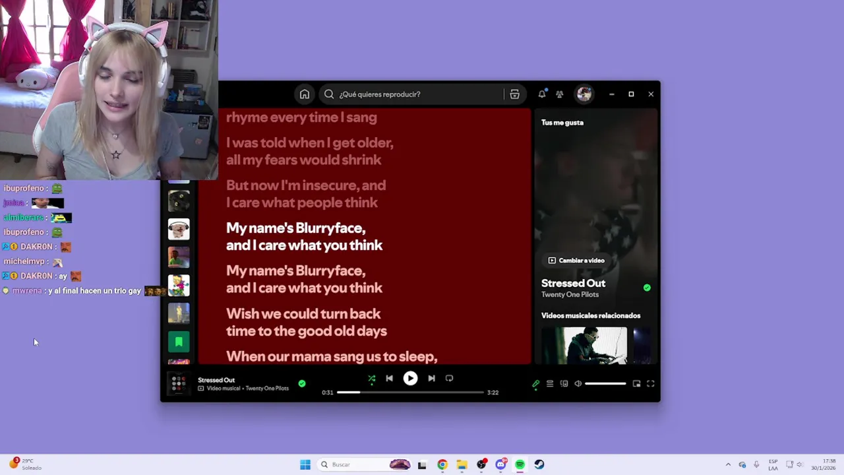Open the white dog playlist cover in the sidebar

[179, 229]
